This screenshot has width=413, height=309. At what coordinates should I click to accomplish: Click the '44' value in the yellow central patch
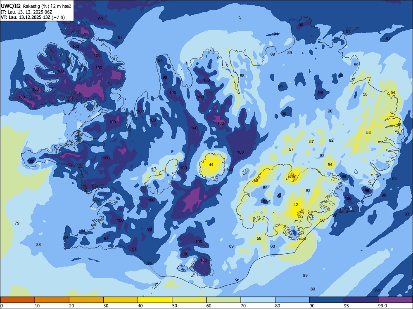[211, 165]
